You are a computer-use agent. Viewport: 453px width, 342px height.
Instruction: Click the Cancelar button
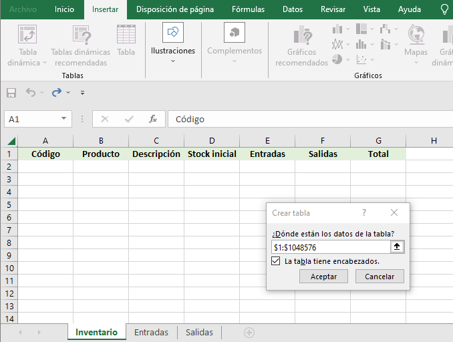(380, 277)
